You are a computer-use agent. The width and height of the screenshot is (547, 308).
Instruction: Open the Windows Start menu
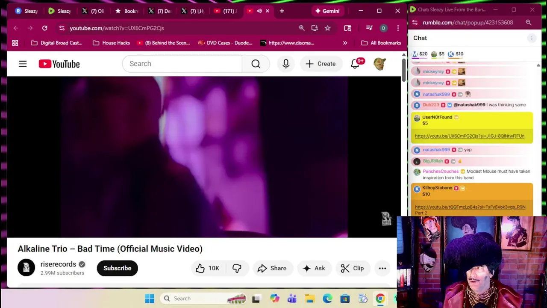(x=149, y=298)
